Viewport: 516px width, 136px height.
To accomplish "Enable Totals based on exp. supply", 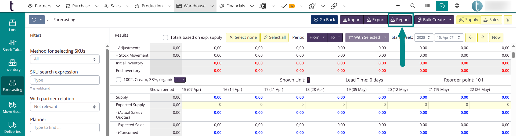I will click(x=165, y=37).
